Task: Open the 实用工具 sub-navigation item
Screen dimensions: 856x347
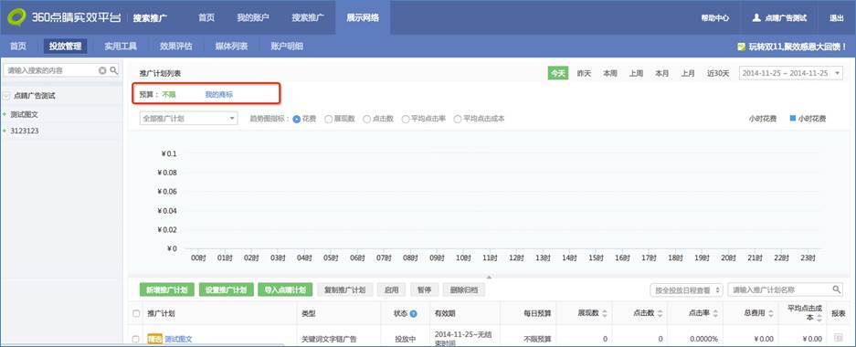Action: [121, 47]
